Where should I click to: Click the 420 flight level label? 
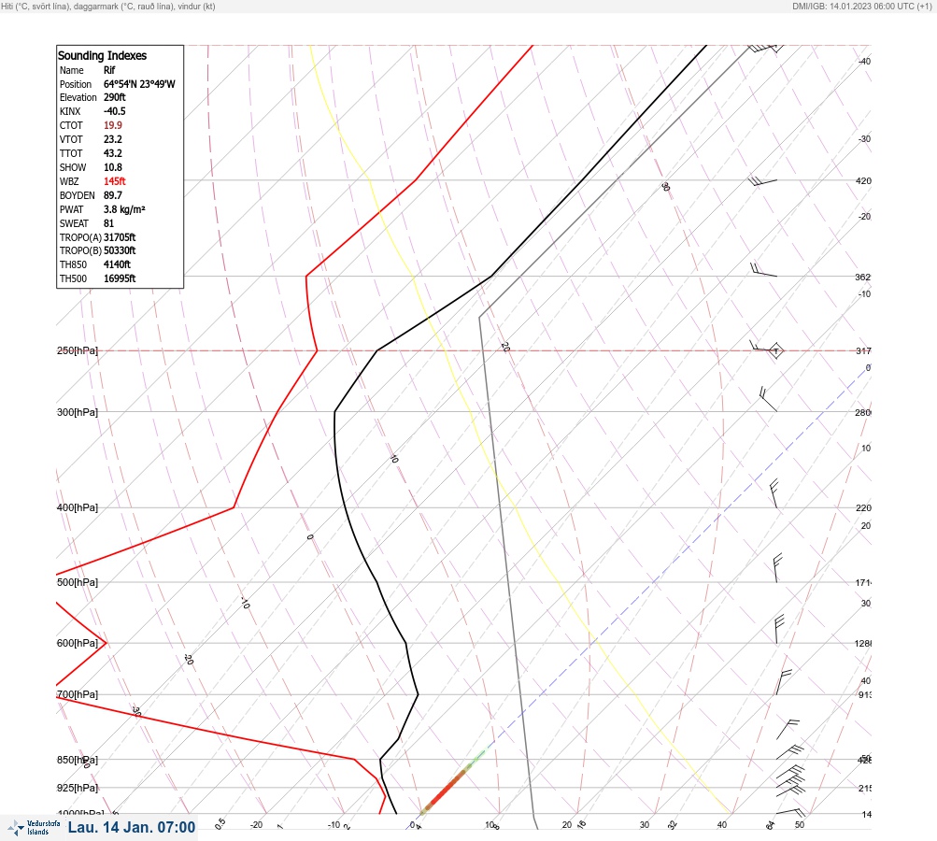tap(863, 180)
